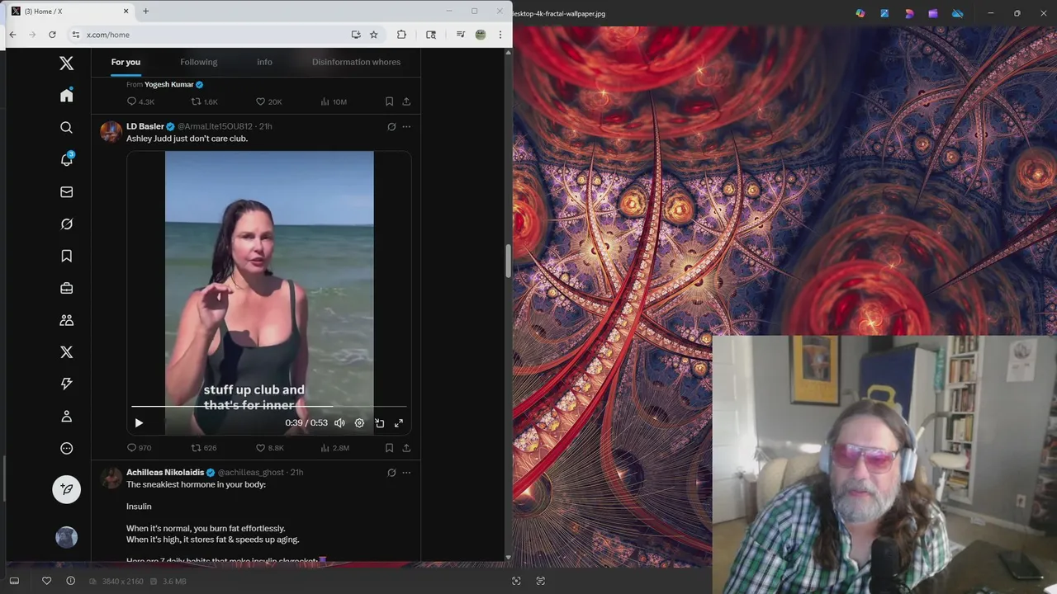This screenshot has height=594, width=1057.
Task: Open Premium X icon in sidebar
Action: pyautogui.click(x=67, y=352)
